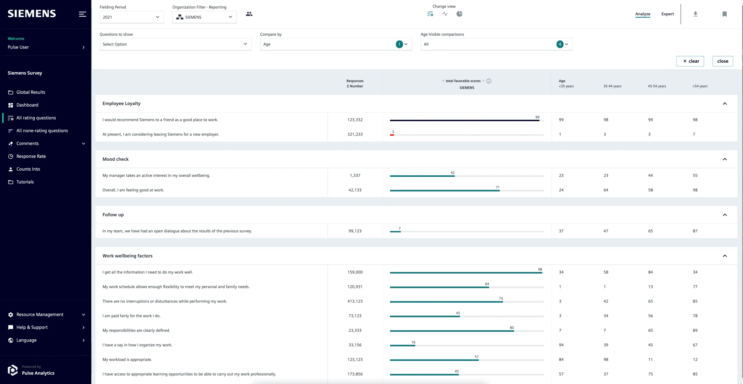743x384 pixels.
Task: Open the Compare by Age dropdown
Action: tap(336, 44)
